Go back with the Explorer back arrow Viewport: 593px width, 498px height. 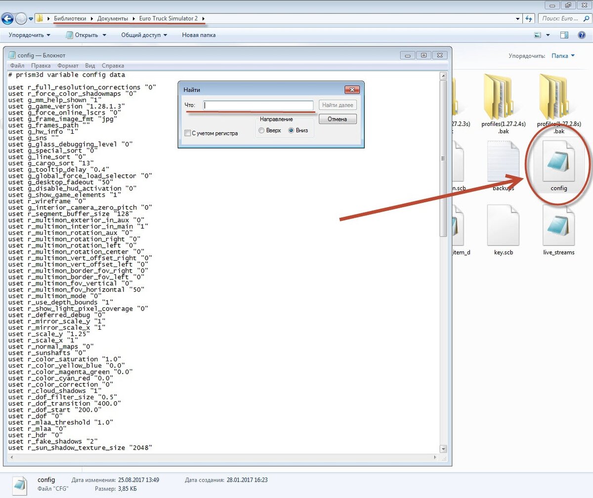[7, 19]
